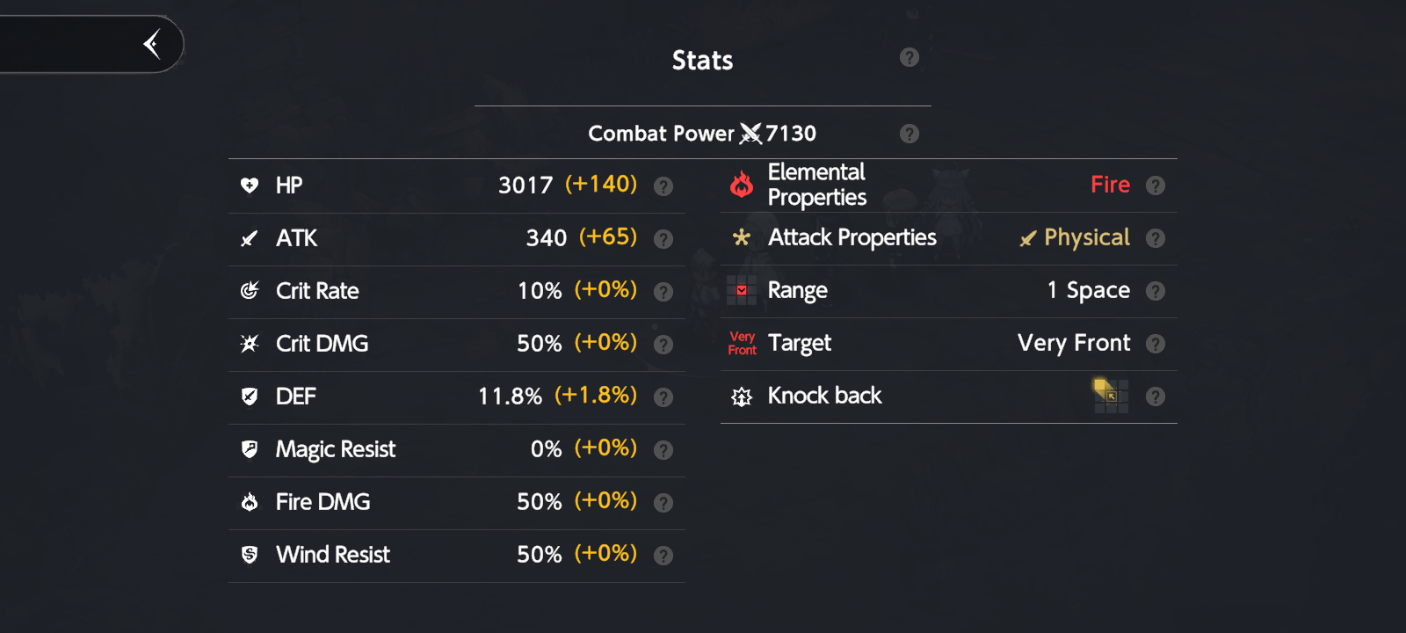Show Elemental Properties Fire help icon

click(1156, 186)
